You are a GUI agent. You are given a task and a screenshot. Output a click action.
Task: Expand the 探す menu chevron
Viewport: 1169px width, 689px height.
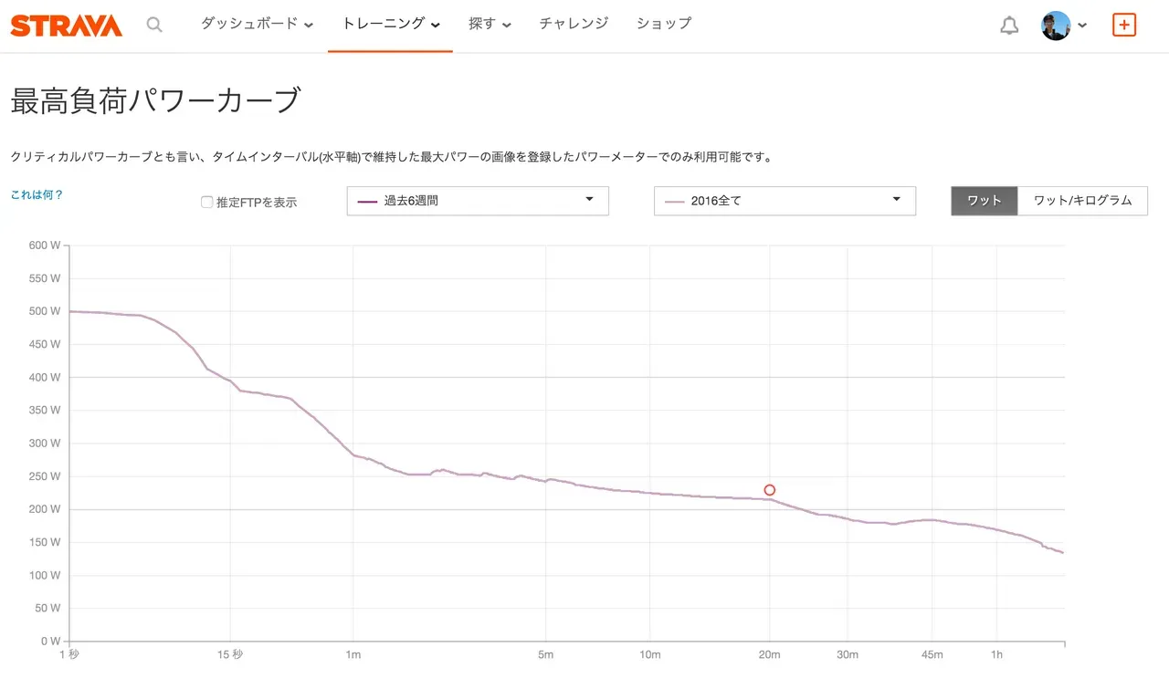pos(507,25)
